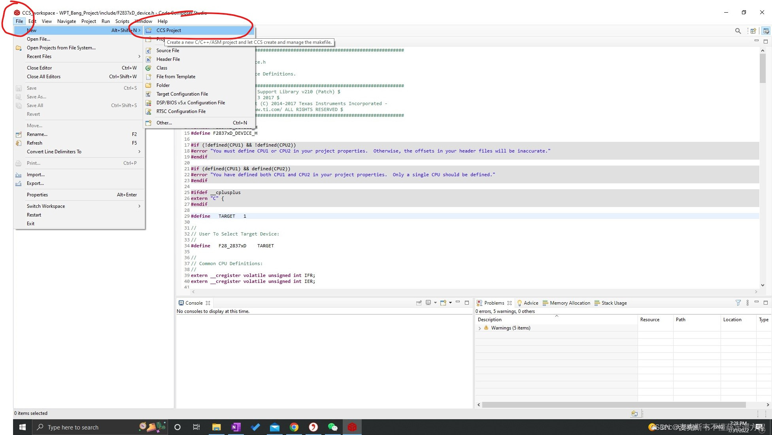The image size is (772, 435).
Task: Open Properties from File menu
Action: tap(79, 195)
